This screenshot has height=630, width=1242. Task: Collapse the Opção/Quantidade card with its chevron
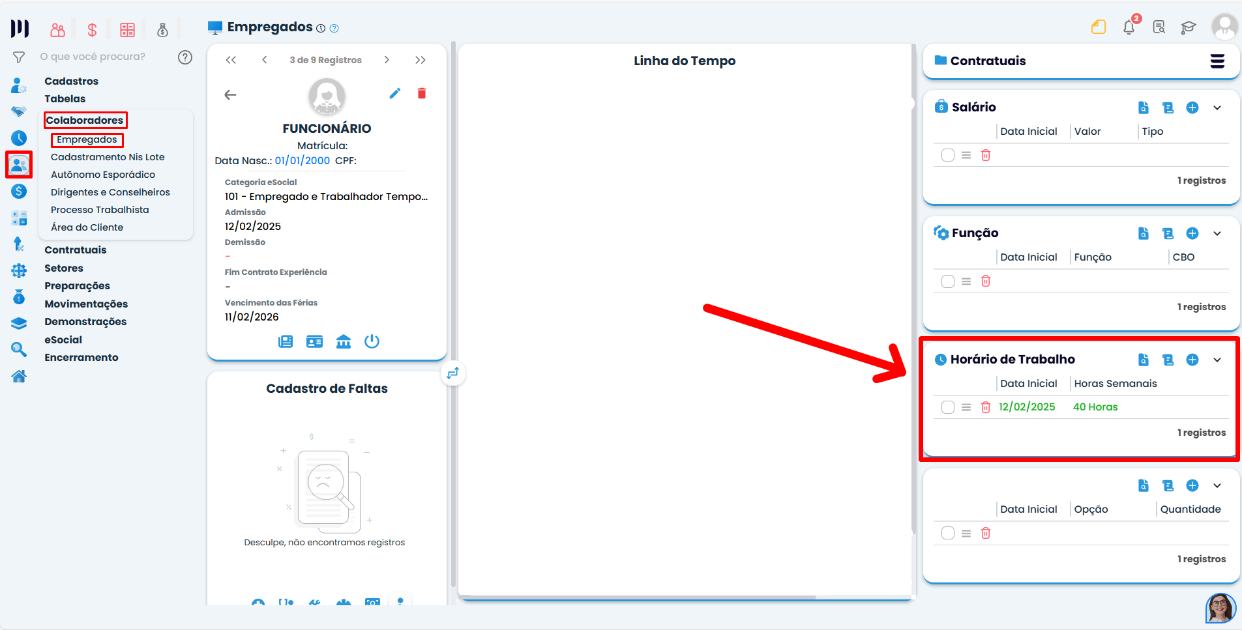pyautogui.click(x=1217, y=485)
